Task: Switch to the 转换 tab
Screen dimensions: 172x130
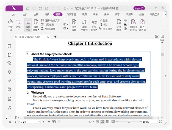Action: [x=47, y=15]
